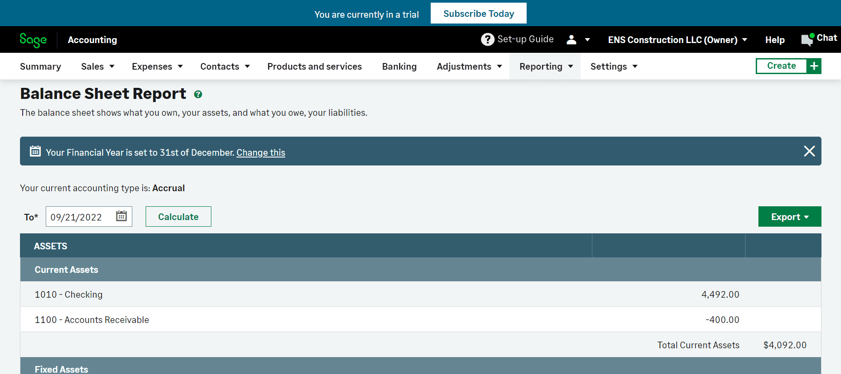Expand the Contacts menu dropdown
Image resolution: width=841 pixels, height=374 pixels.
tap(247, 67)
